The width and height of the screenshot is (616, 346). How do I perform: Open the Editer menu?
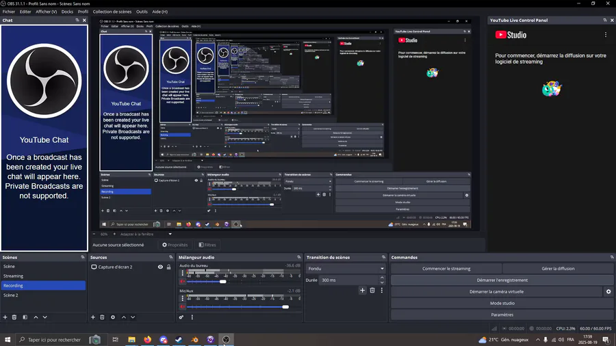coord(25,12)
